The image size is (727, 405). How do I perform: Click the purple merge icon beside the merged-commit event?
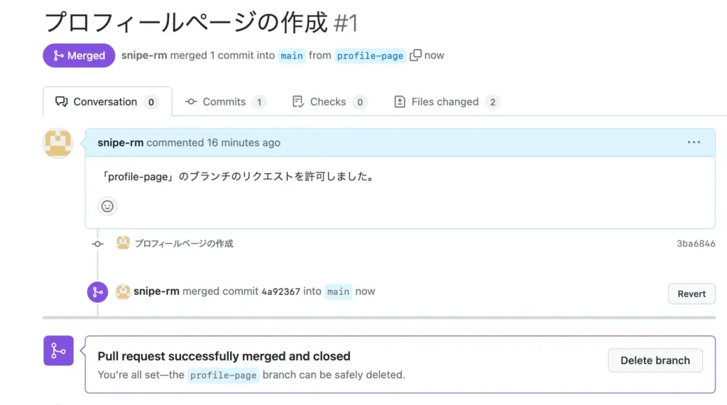97,292
